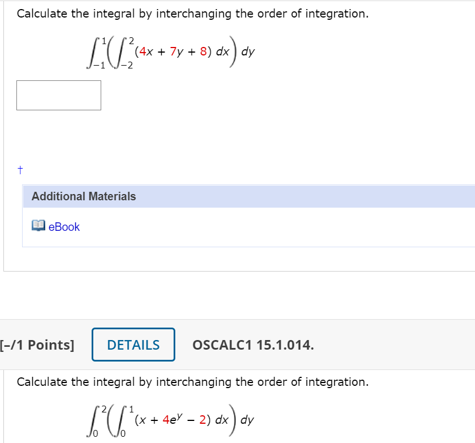Select the first integral expression with 4x + 7y
Screen dimensions: 475x443
pos(170,52)
